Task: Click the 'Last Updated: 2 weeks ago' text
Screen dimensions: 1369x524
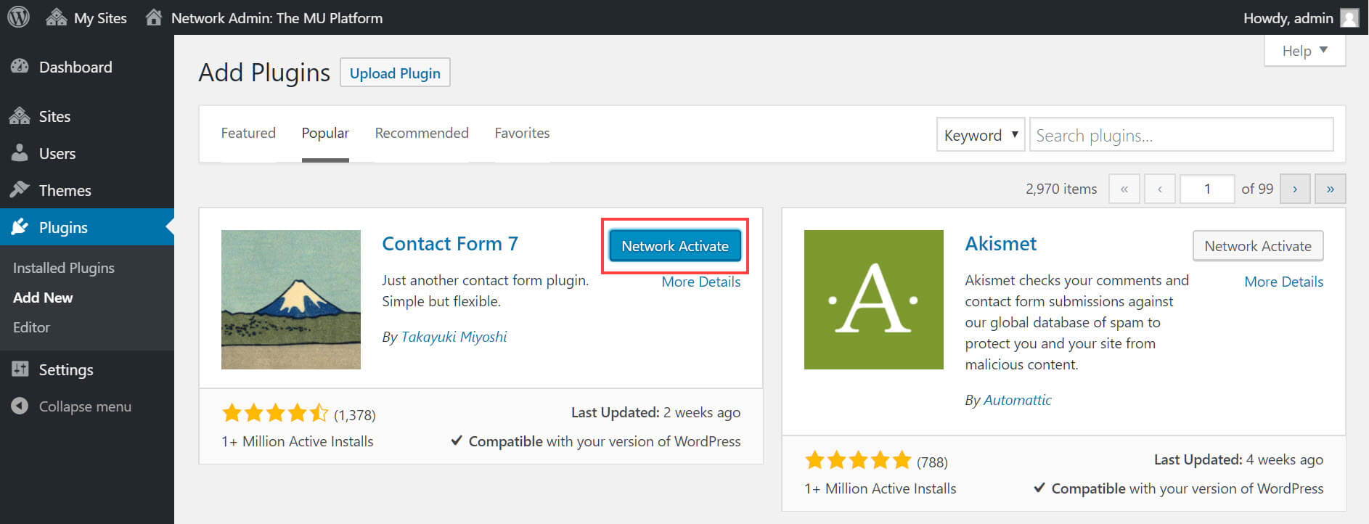Action: pos(656,412)
